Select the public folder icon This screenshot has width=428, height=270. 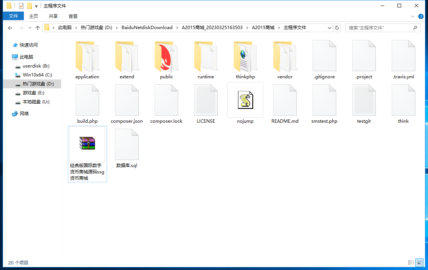(x=166, y=57)
